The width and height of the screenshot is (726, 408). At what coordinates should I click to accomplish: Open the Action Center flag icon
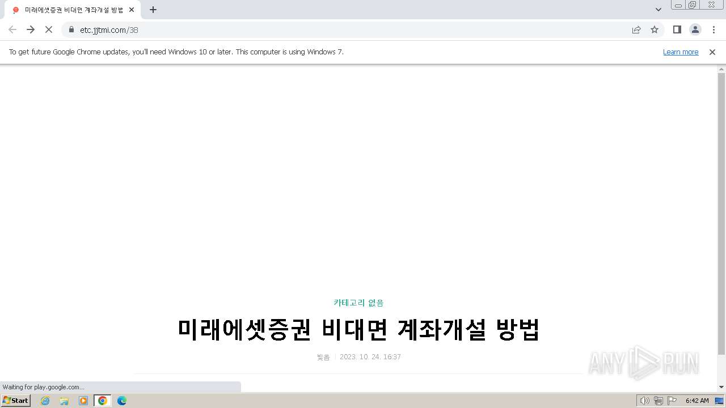point(672,401)
